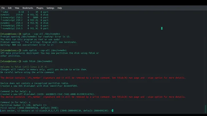
Task: Click the 'Partition number (1-128, default 1)' line
Action: click(x=24, y=105)
